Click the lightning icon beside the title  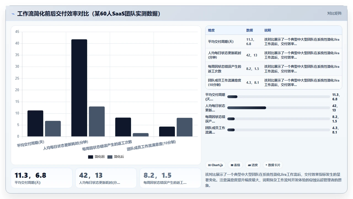(x=13, y=14)
